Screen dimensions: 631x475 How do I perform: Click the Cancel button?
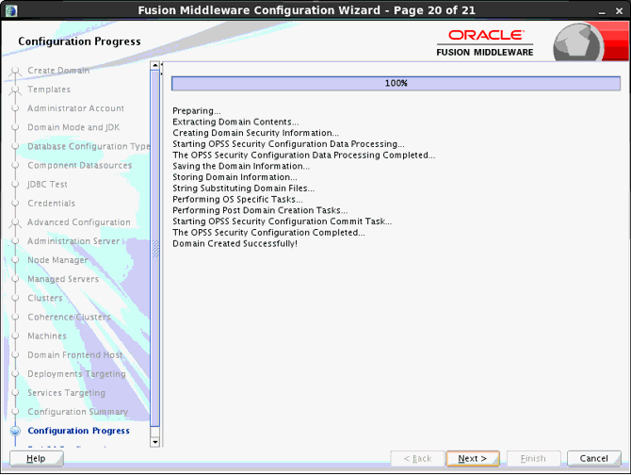coord(593,458)
